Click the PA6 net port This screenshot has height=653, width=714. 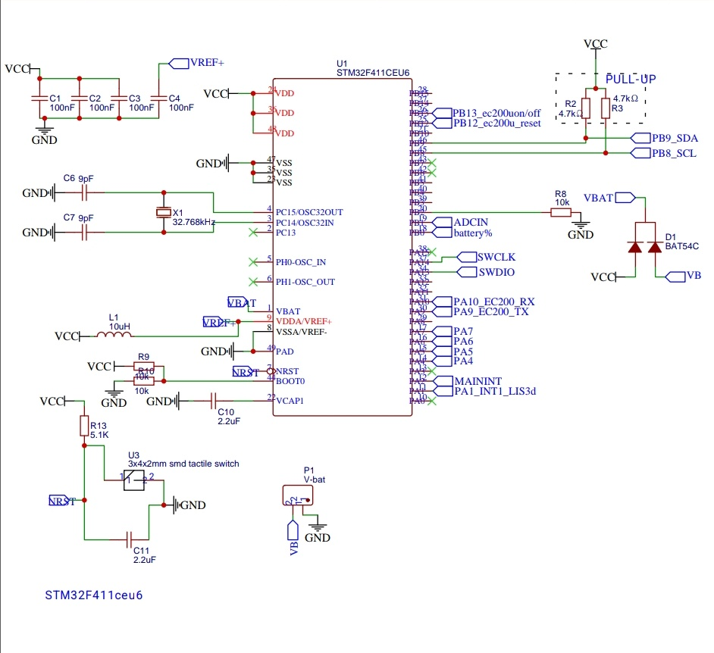(452, 342)
